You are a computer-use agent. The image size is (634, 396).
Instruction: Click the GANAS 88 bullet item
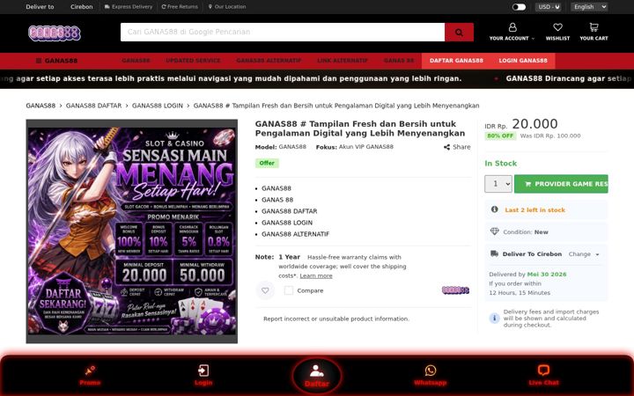pos(277,200)
